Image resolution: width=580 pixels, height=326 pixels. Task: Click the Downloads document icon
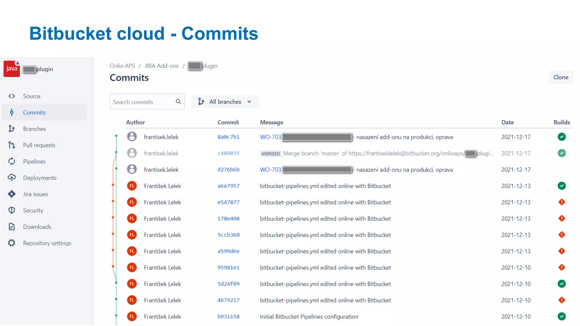click(x=12, y=227)
